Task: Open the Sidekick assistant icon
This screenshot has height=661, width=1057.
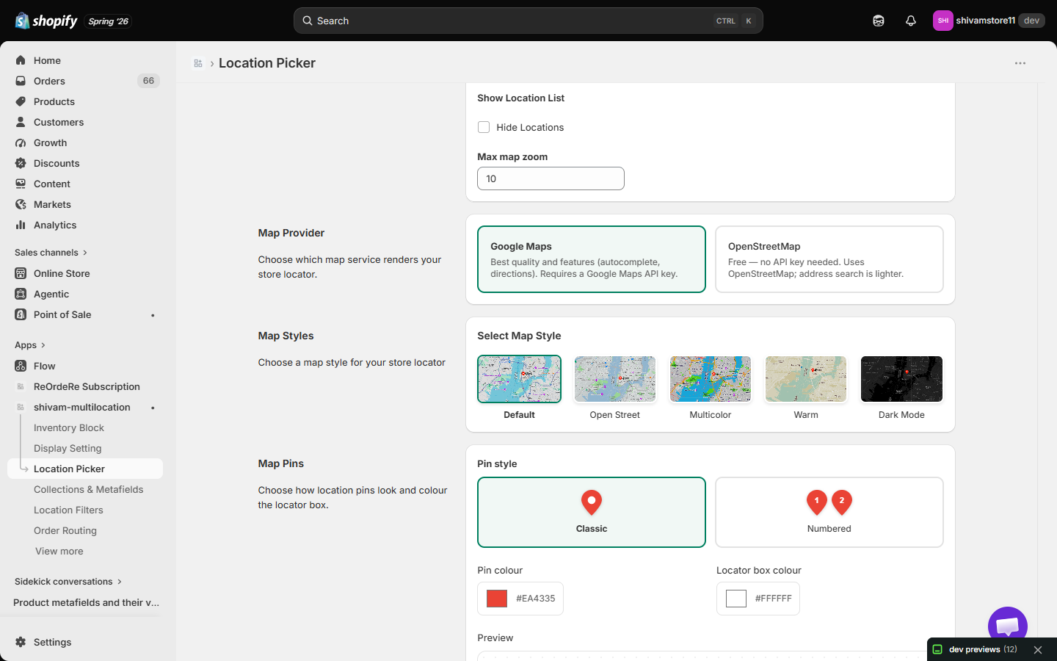Action: click(879, 21)
